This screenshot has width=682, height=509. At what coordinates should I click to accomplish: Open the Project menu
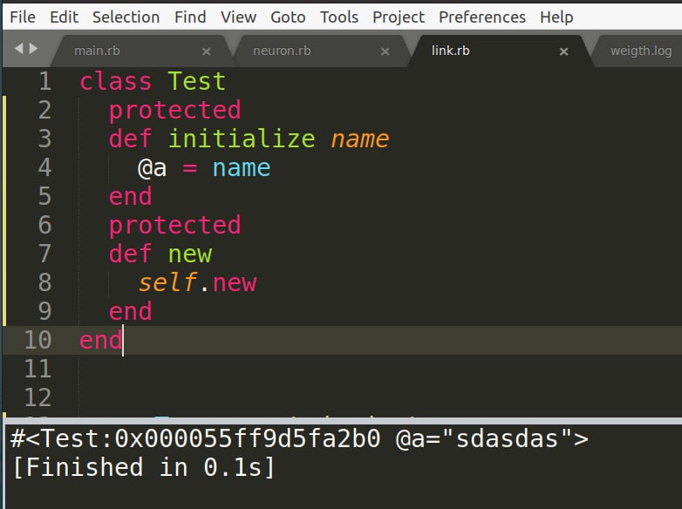pyautogui.click(x=399, y=17)
